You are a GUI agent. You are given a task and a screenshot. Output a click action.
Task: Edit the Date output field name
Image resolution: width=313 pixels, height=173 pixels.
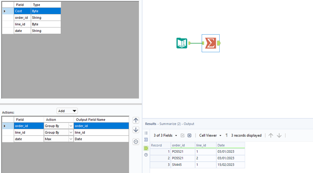(x=101, y=139)
